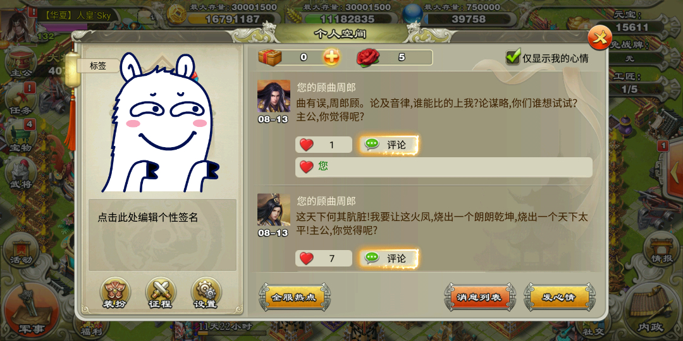The height and width of the screenshot is (341, 683).
Task: Like the second post with heart showing 7
Action: click(323, 258)
